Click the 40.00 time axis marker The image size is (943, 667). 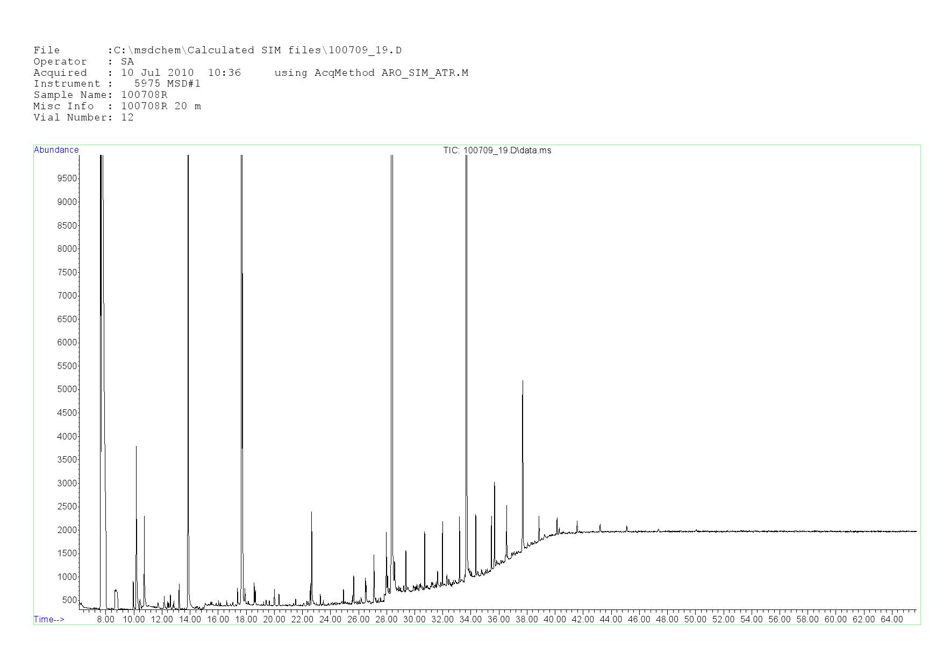554,619
